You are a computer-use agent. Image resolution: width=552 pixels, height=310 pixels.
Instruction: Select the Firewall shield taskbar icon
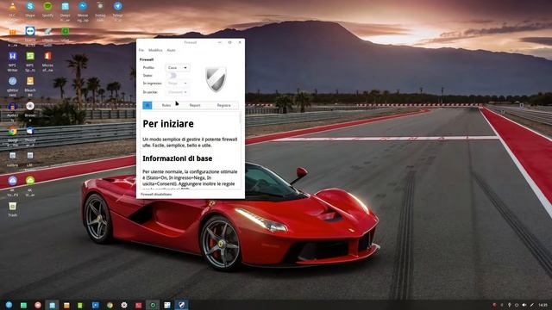coord(182,305)
